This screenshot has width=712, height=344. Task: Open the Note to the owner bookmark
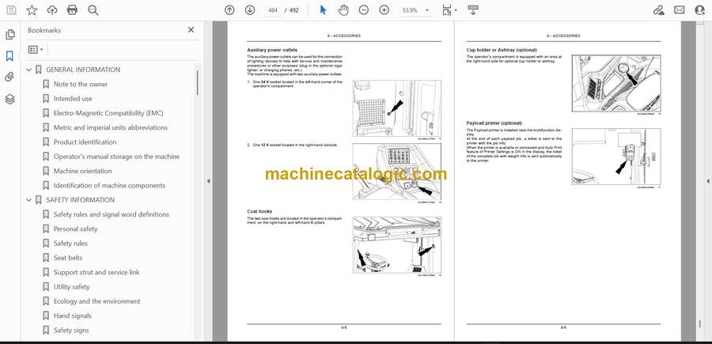(81, 85)
